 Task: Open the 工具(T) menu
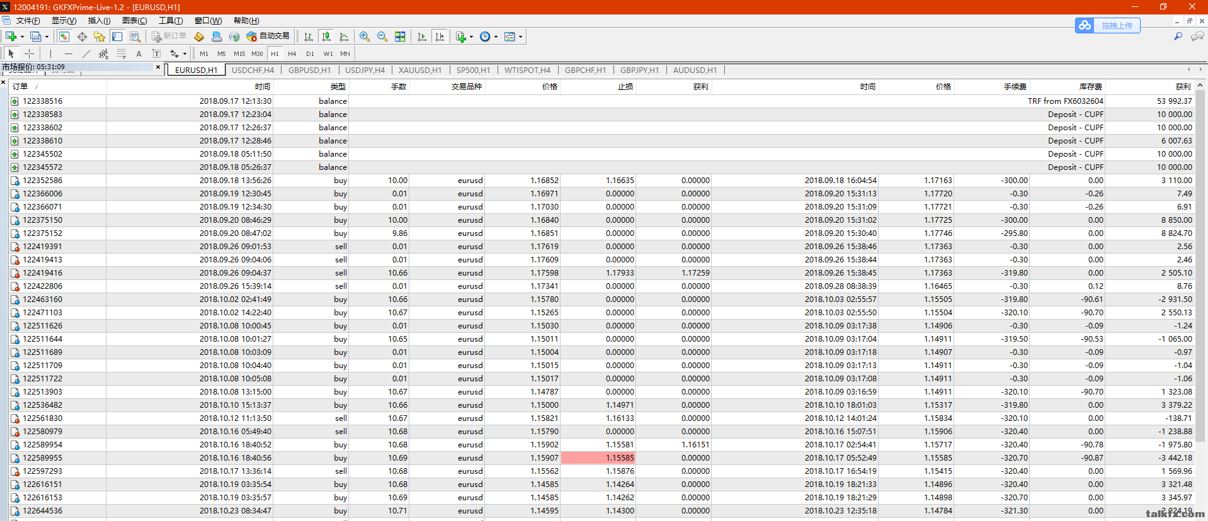[x=171, y=21]
